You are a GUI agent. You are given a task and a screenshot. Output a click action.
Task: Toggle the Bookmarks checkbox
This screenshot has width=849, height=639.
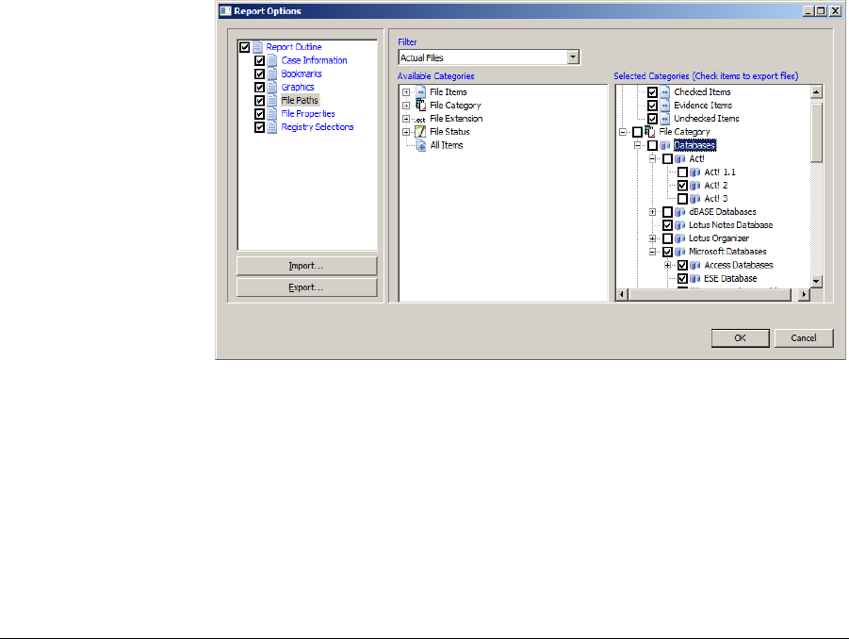click(x=259, y=74)
